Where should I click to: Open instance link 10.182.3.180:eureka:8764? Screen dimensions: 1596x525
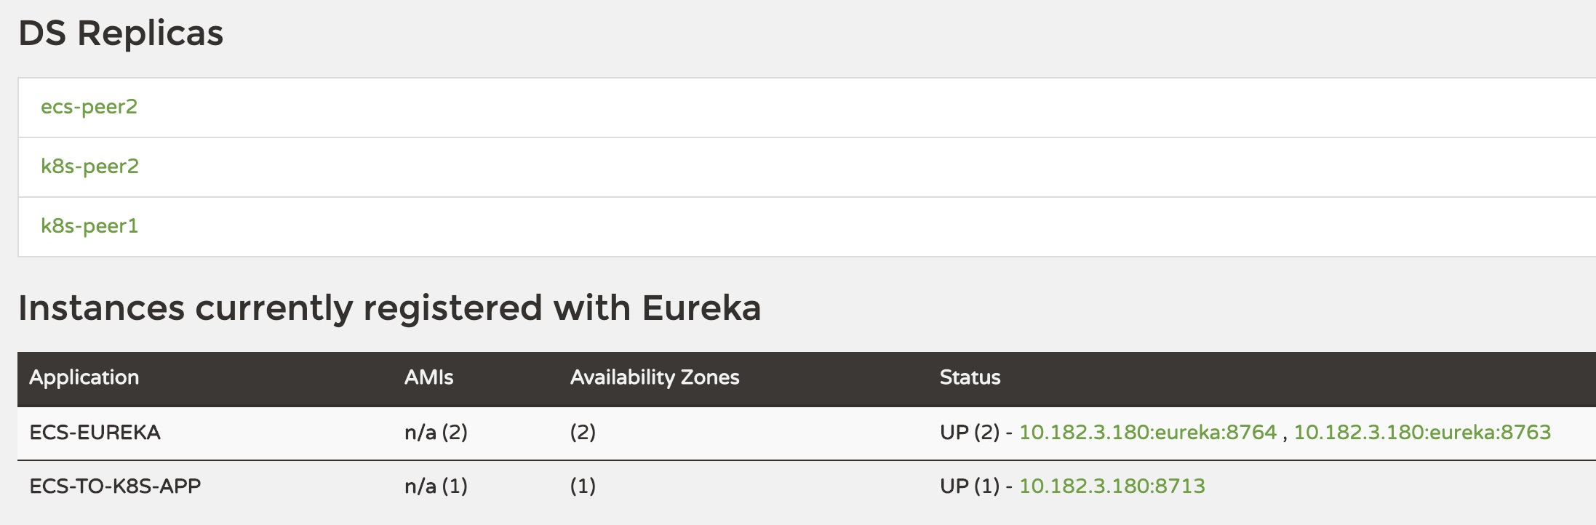1147,433
